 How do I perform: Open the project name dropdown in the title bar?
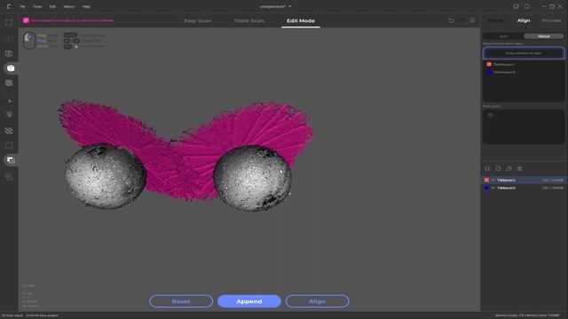pos(290,6)
